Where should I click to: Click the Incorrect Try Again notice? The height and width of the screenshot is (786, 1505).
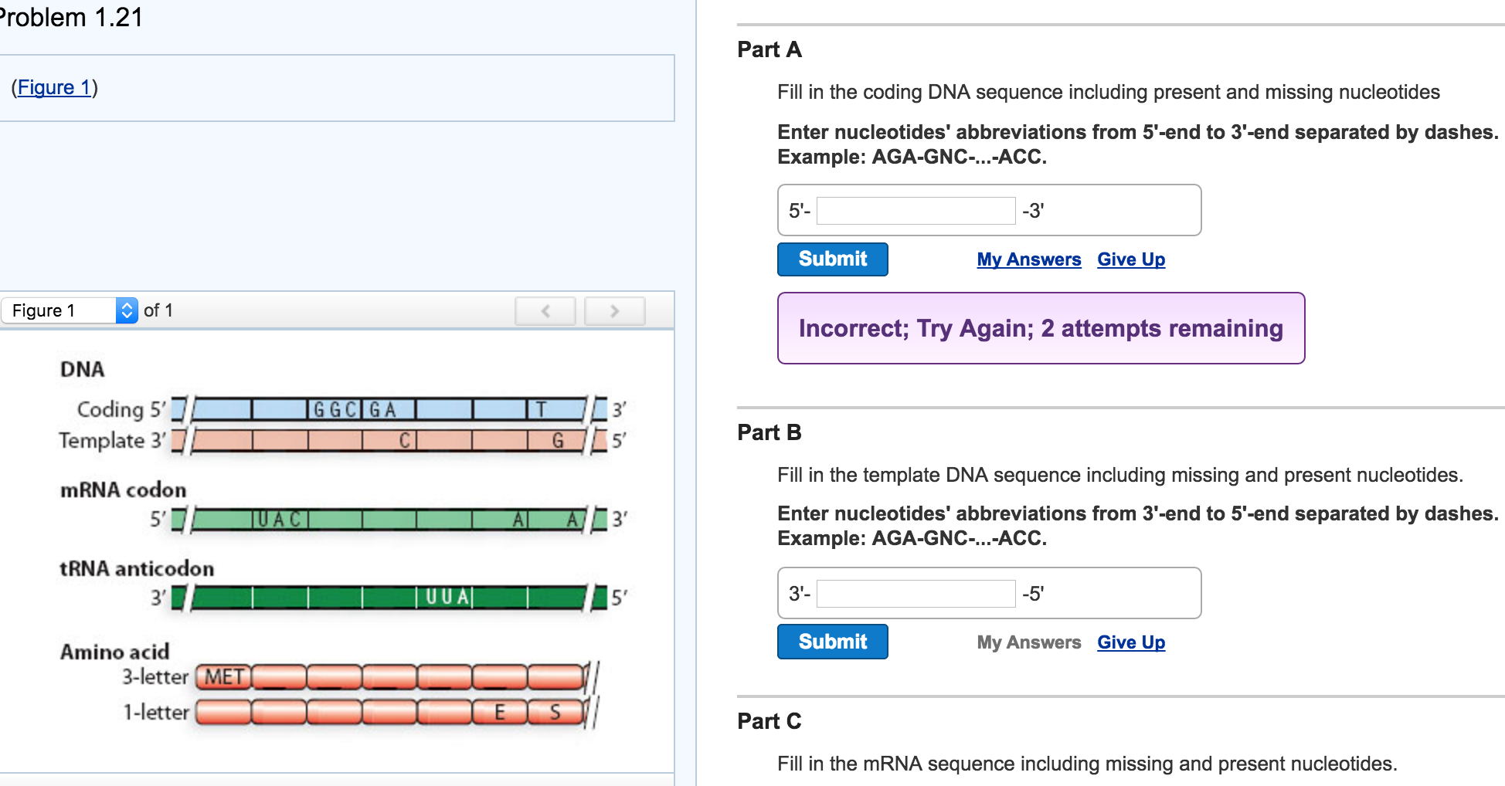(x=1040, y=328)
